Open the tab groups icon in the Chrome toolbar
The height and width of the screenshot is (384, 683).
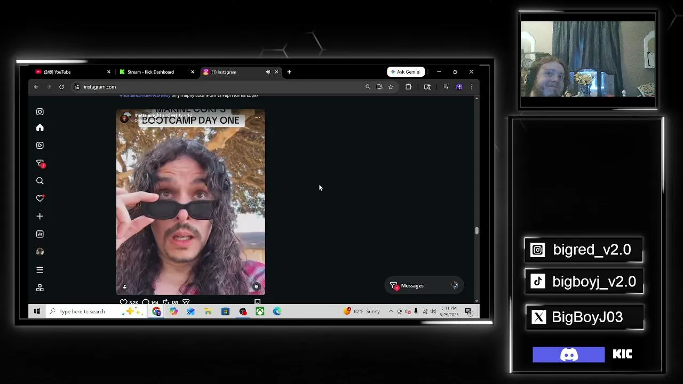pyautogui.click(x=427, y=87)
